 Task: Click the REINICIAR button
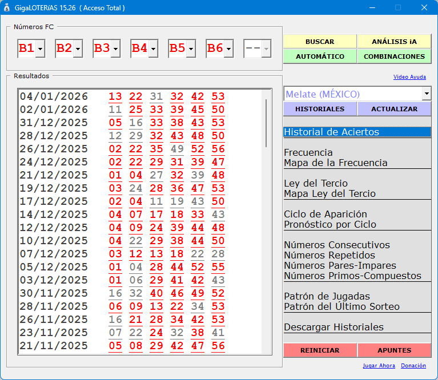pyautogui.click(x=320, y=350)
